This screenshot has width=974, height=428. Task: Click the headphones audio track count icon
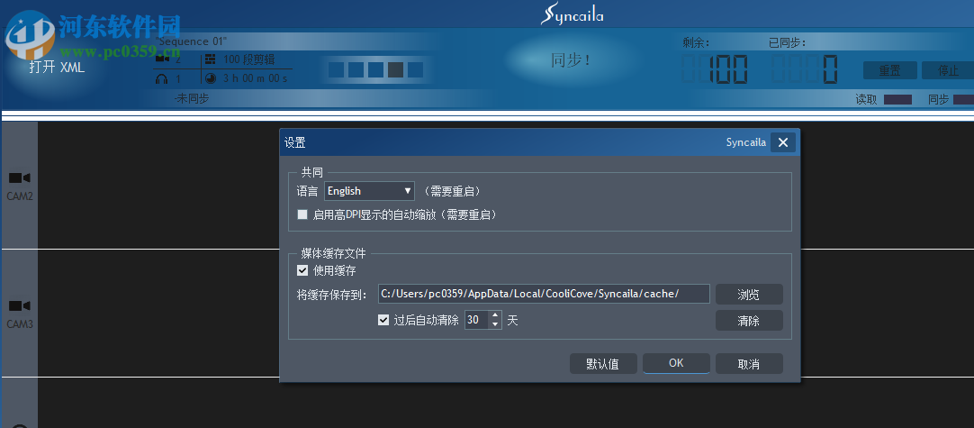click(162, 79)
